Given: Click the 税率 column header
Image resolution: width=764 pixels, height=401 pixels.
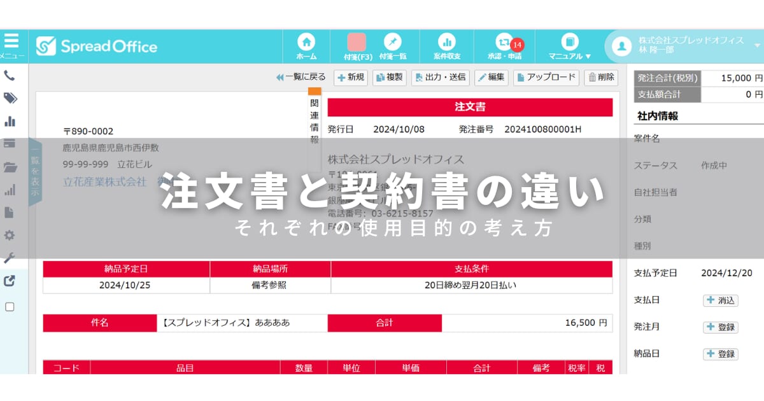Looking at the screenshot, I should click(x=576, y=367).
